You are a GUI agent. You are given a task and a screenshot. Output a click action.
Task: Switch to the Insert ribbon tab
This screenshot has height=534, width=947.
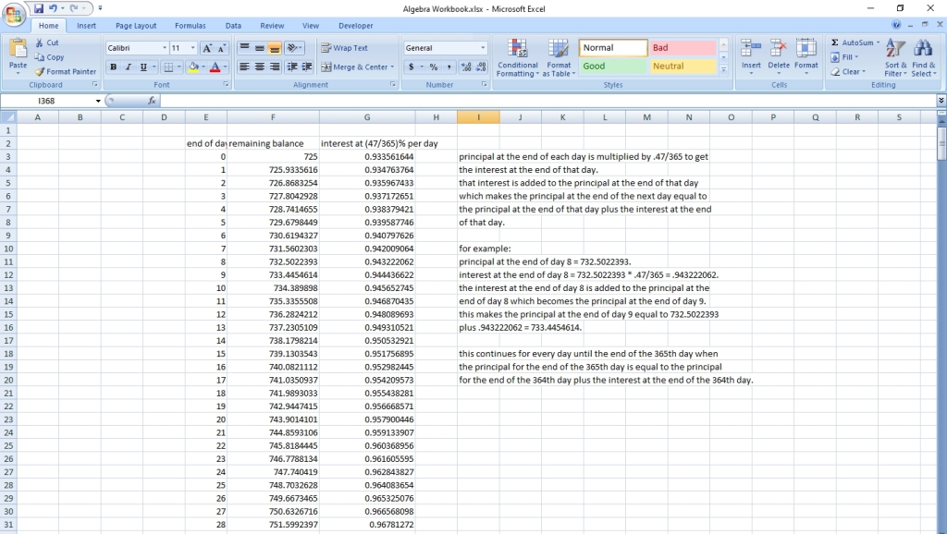[x=86, y=26]
